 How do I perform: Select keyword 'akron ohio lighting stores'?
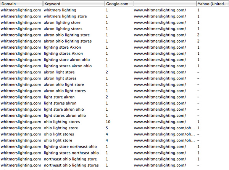coord(68,41)
